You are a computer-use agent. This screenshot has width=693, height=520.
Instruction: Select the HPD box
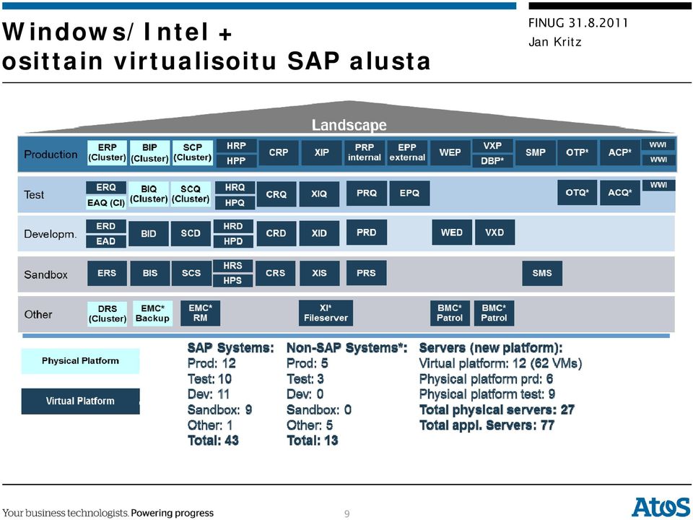click(x=233, y=241)
